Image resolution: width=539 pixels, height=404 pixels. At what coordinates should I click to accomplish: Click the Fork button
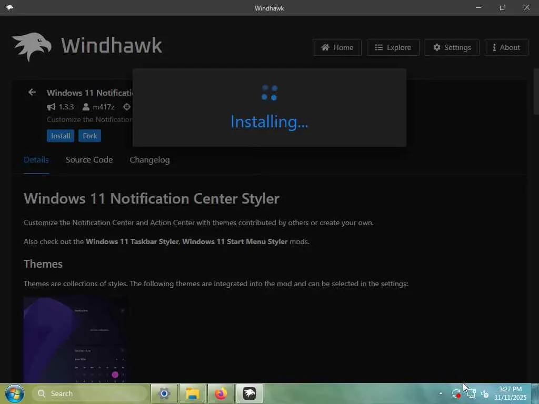pos(89,136)
